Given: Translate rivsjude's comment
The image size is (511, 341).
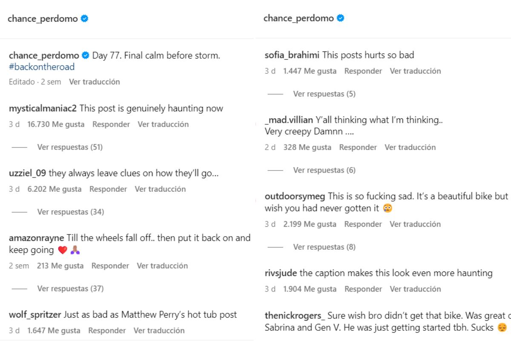Looking at the screenshot, I should coord(415,289).
